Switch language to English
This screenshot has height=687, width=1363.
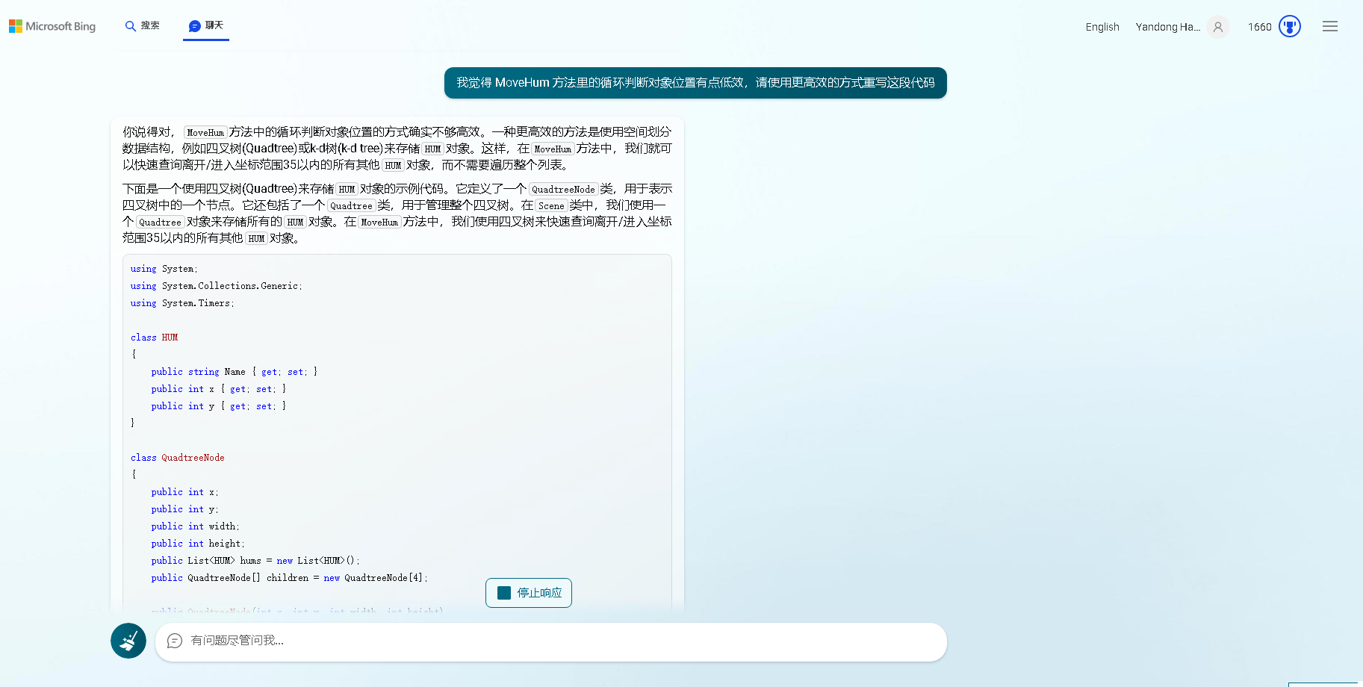(1102, 27)
